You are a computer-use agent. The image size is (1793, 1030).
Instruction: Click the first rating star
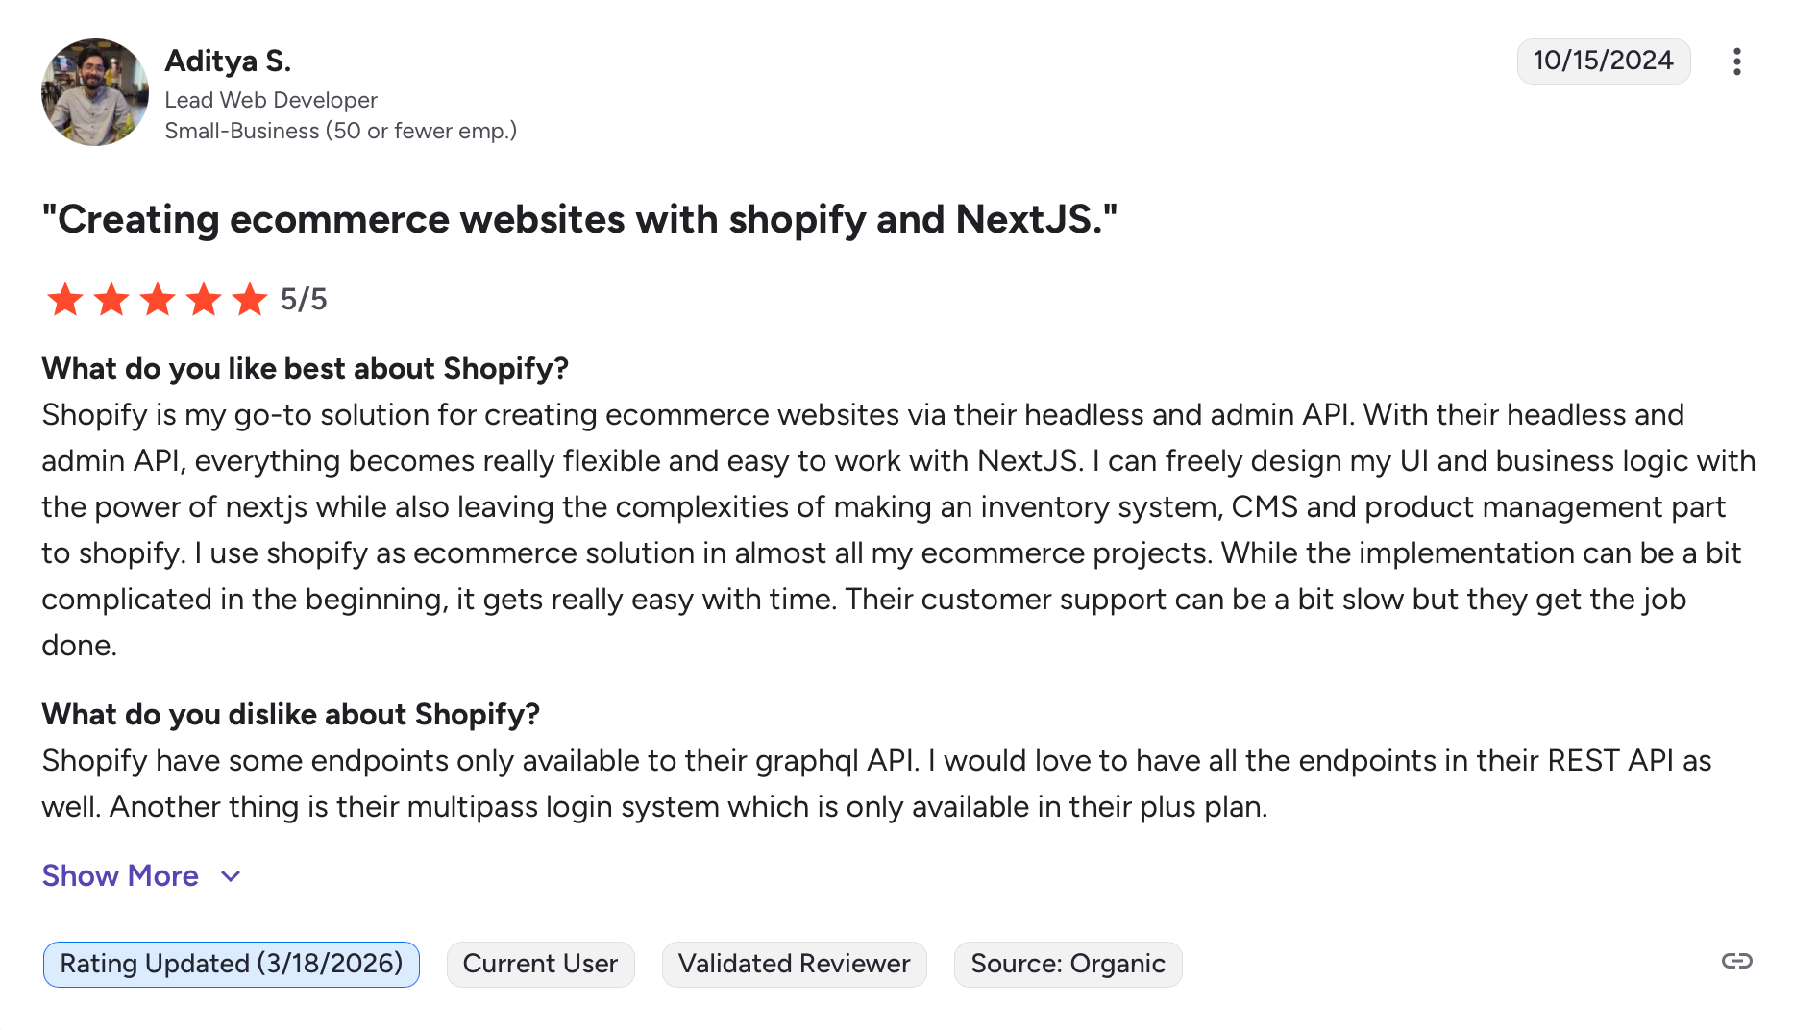point(65,299)
